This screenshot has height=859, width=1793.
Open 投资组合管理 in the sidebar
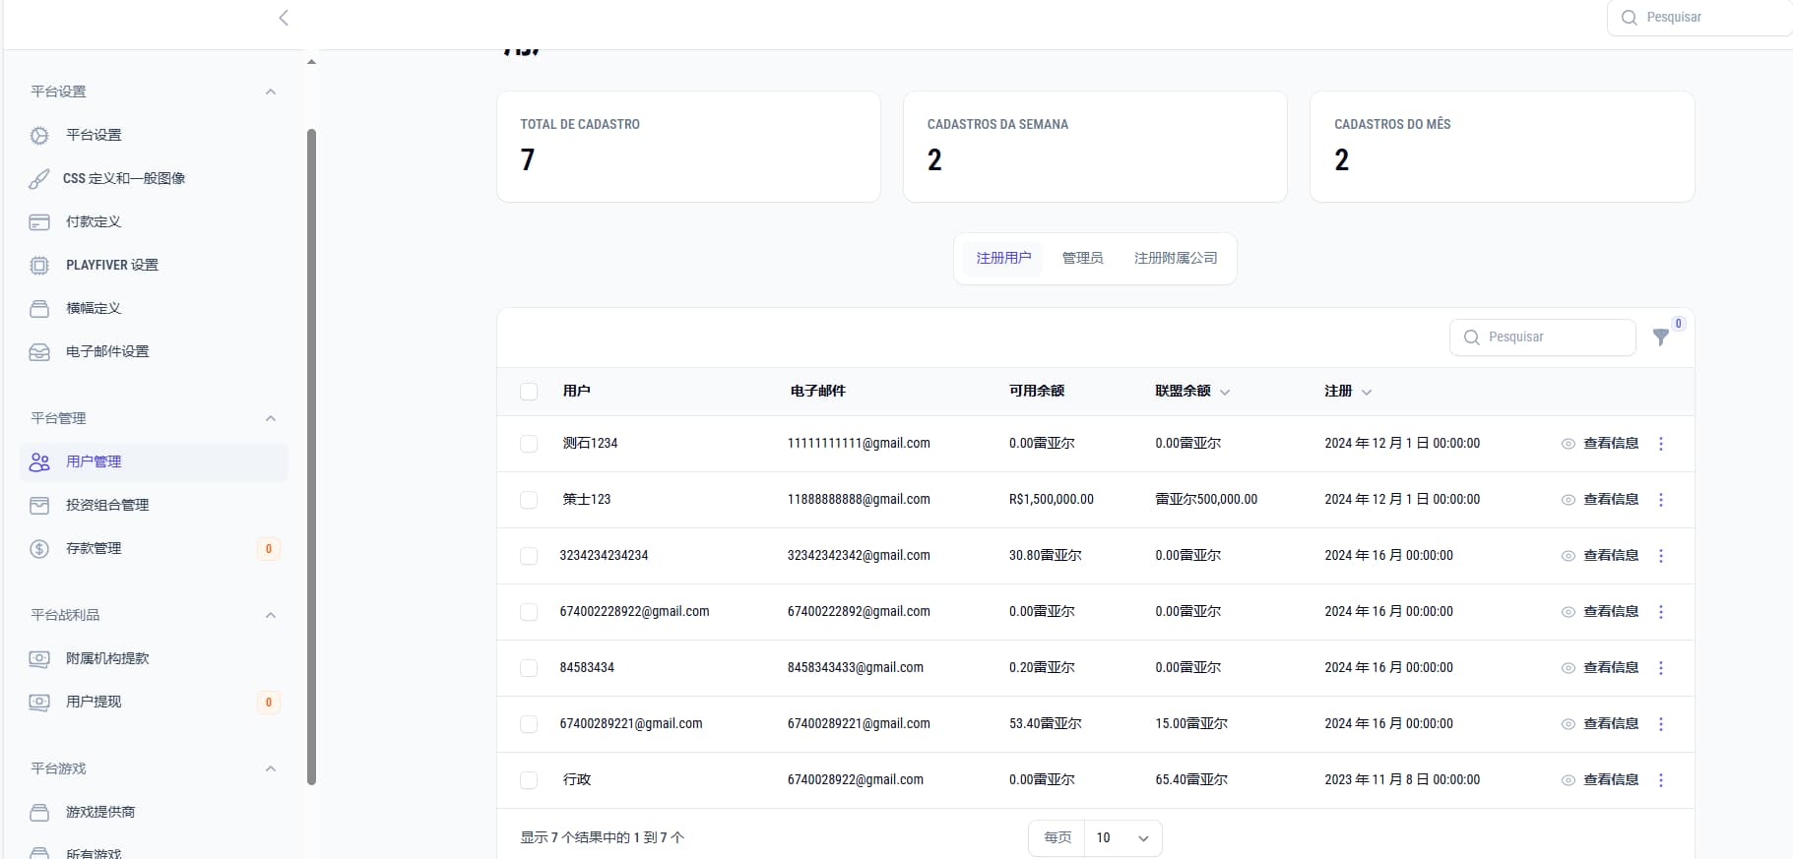click(x=107, y=505)
